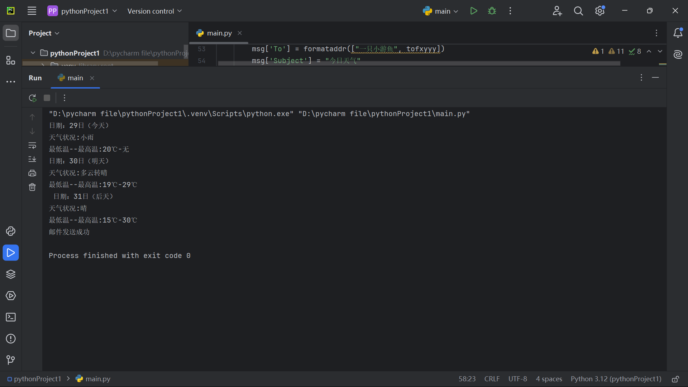Viewport: 688px width, 387px height.
Task: Open the Terminal tool window
Action: pos(11,317)
